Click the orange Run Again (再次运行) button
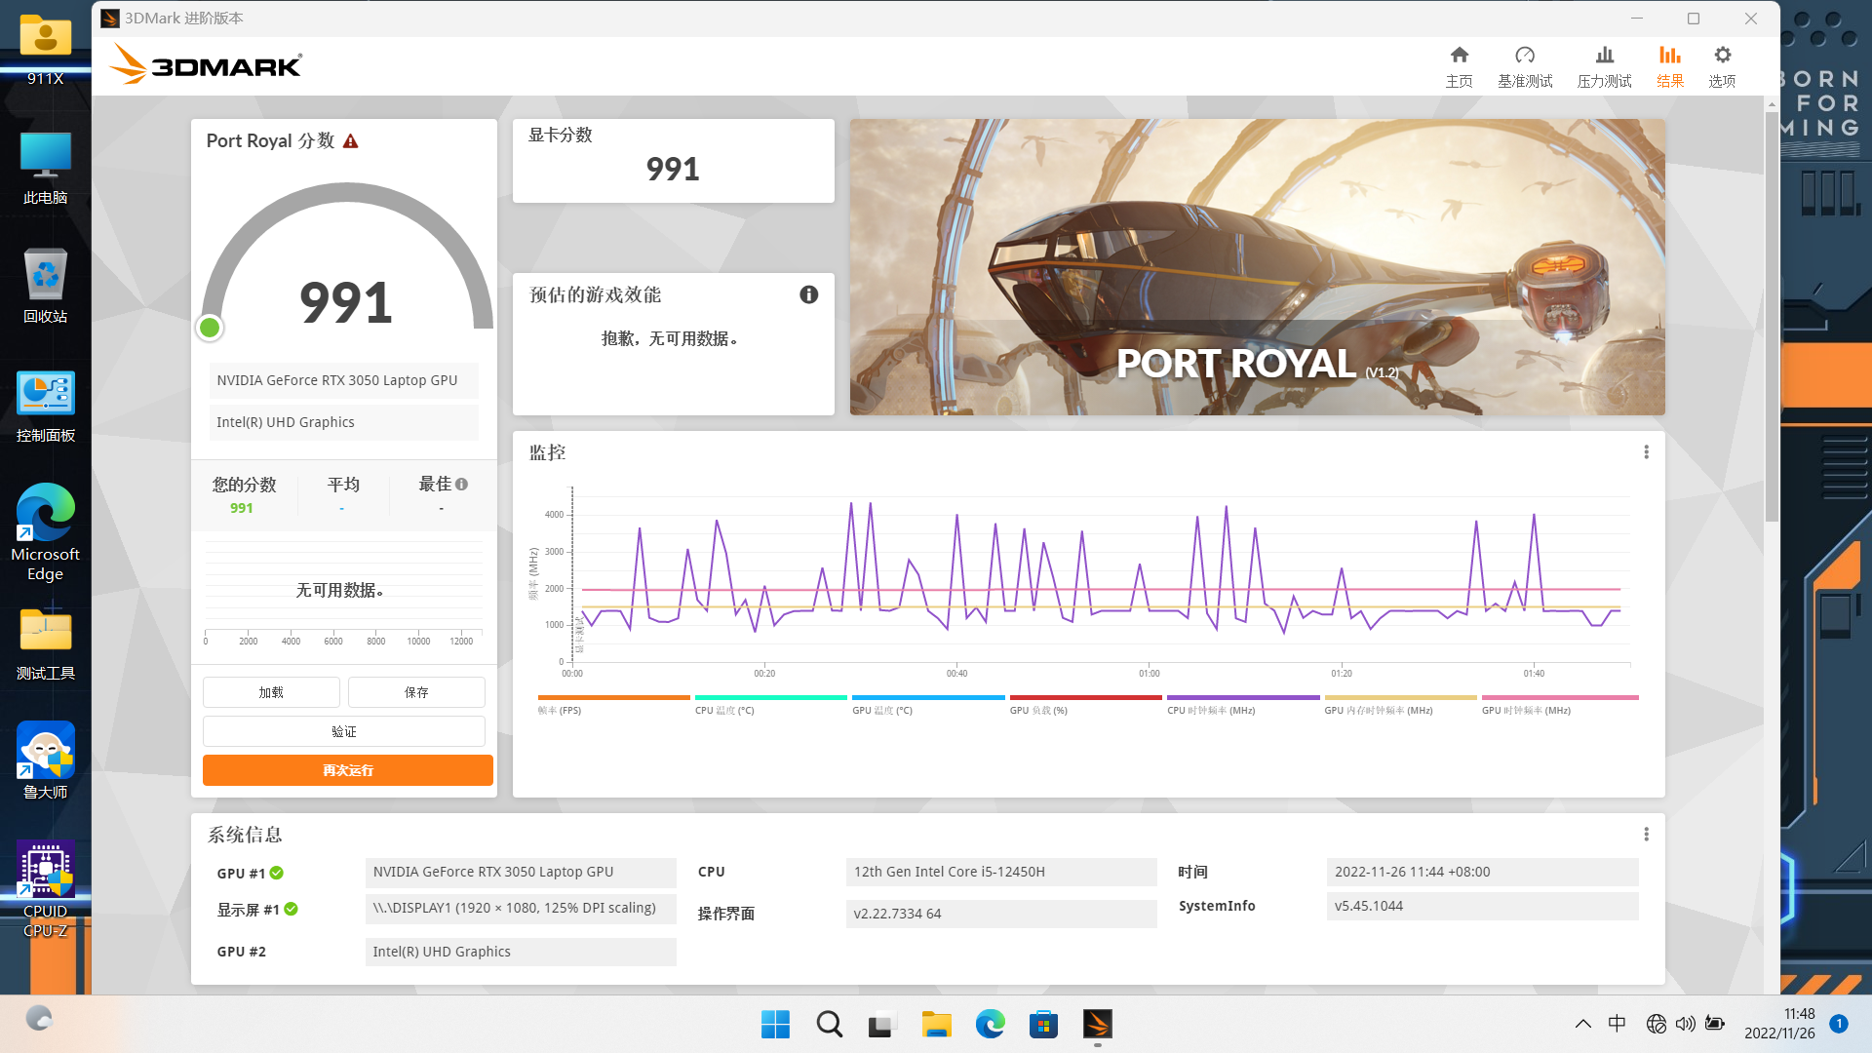Viewport: 1872px width, 1053px height. tap(347, 770)
